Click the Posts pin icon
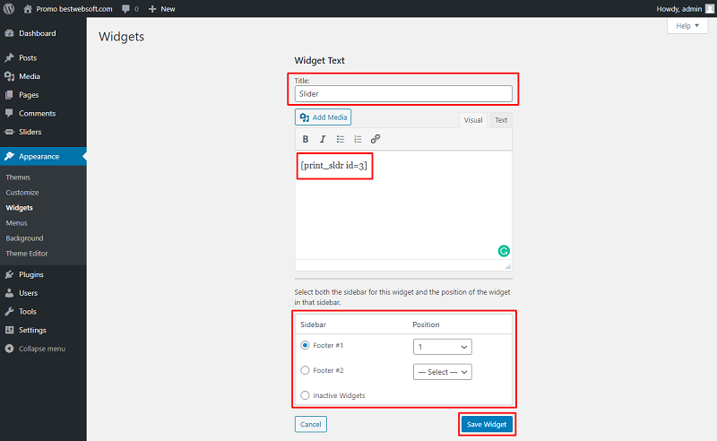The width and height of the screenshot is (717, 441). pyautogui.click(x=9, y=57)
